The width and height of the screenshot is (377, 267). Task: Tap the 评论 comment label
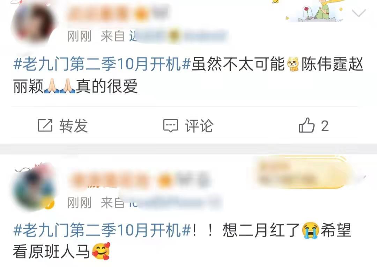tap(199, 125)
